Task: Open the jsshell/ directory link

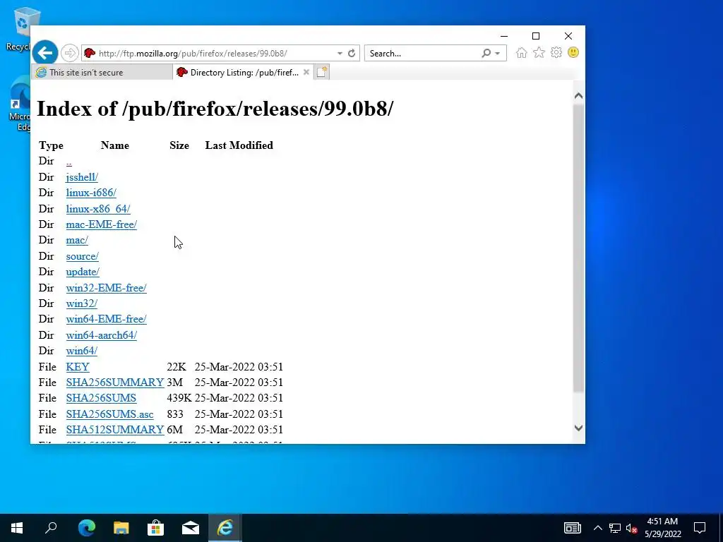Action: point(82,177)
